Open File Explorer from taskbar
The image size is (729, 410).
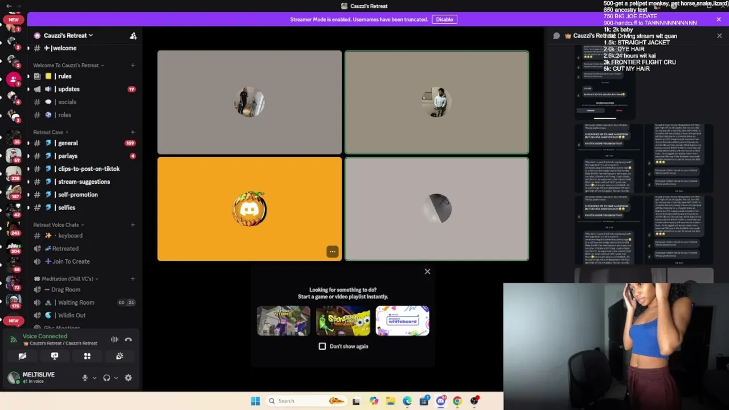pyautogui.click(x=390, y=401)
